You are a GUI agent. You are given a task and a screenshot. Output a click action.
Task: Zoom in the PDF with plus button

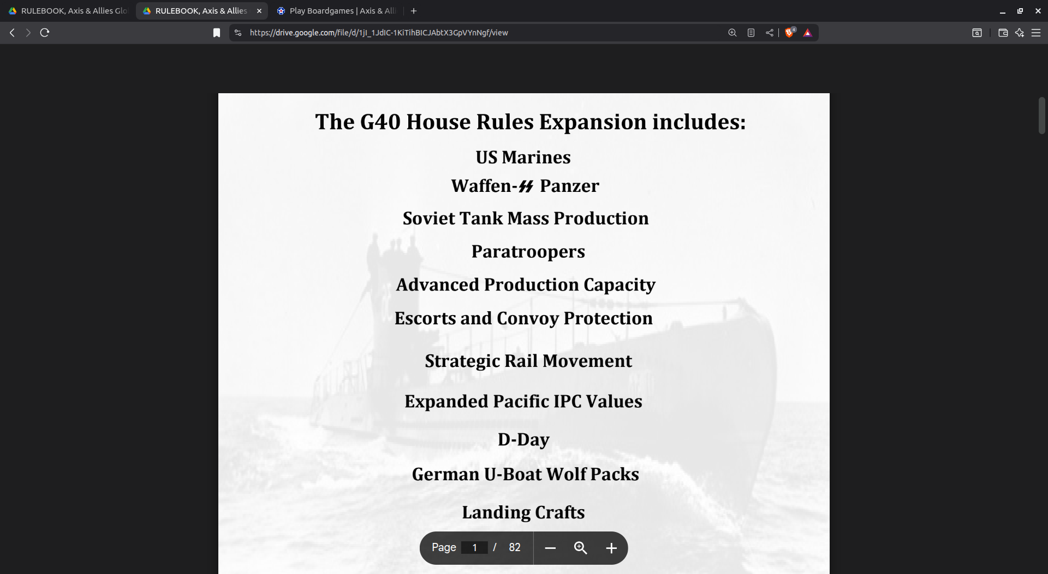point(611,548)
